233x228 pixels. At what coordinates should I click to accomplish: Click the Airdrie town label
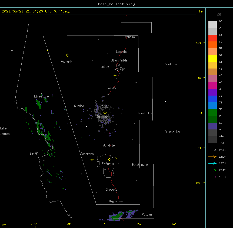click(x=109, y=145)
